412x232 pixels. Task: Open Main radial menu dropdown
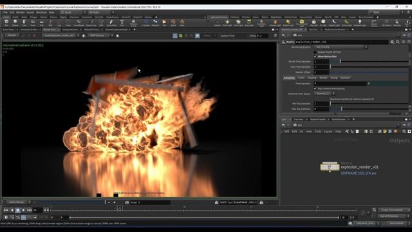pyautogui.click(x=101, y=12)
